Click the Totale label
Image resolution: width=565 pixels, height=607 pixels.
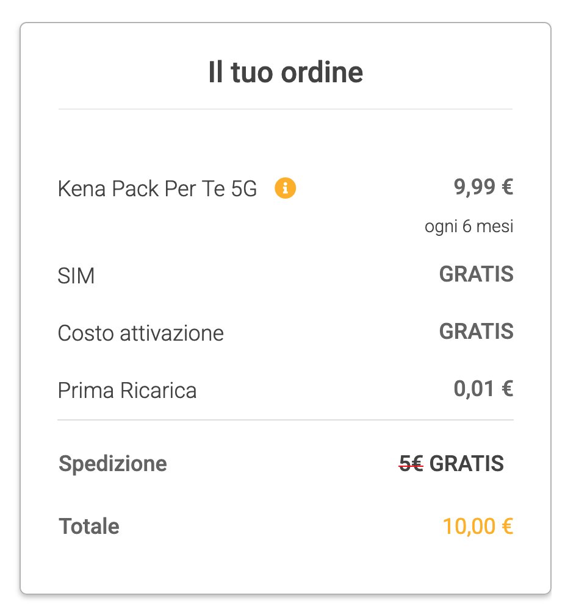coord(89,526)
